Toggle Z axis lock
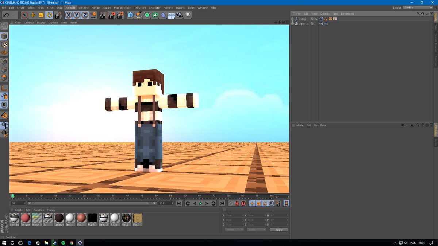This screenshot has width=438, height=246. click(x=84, y=15)
